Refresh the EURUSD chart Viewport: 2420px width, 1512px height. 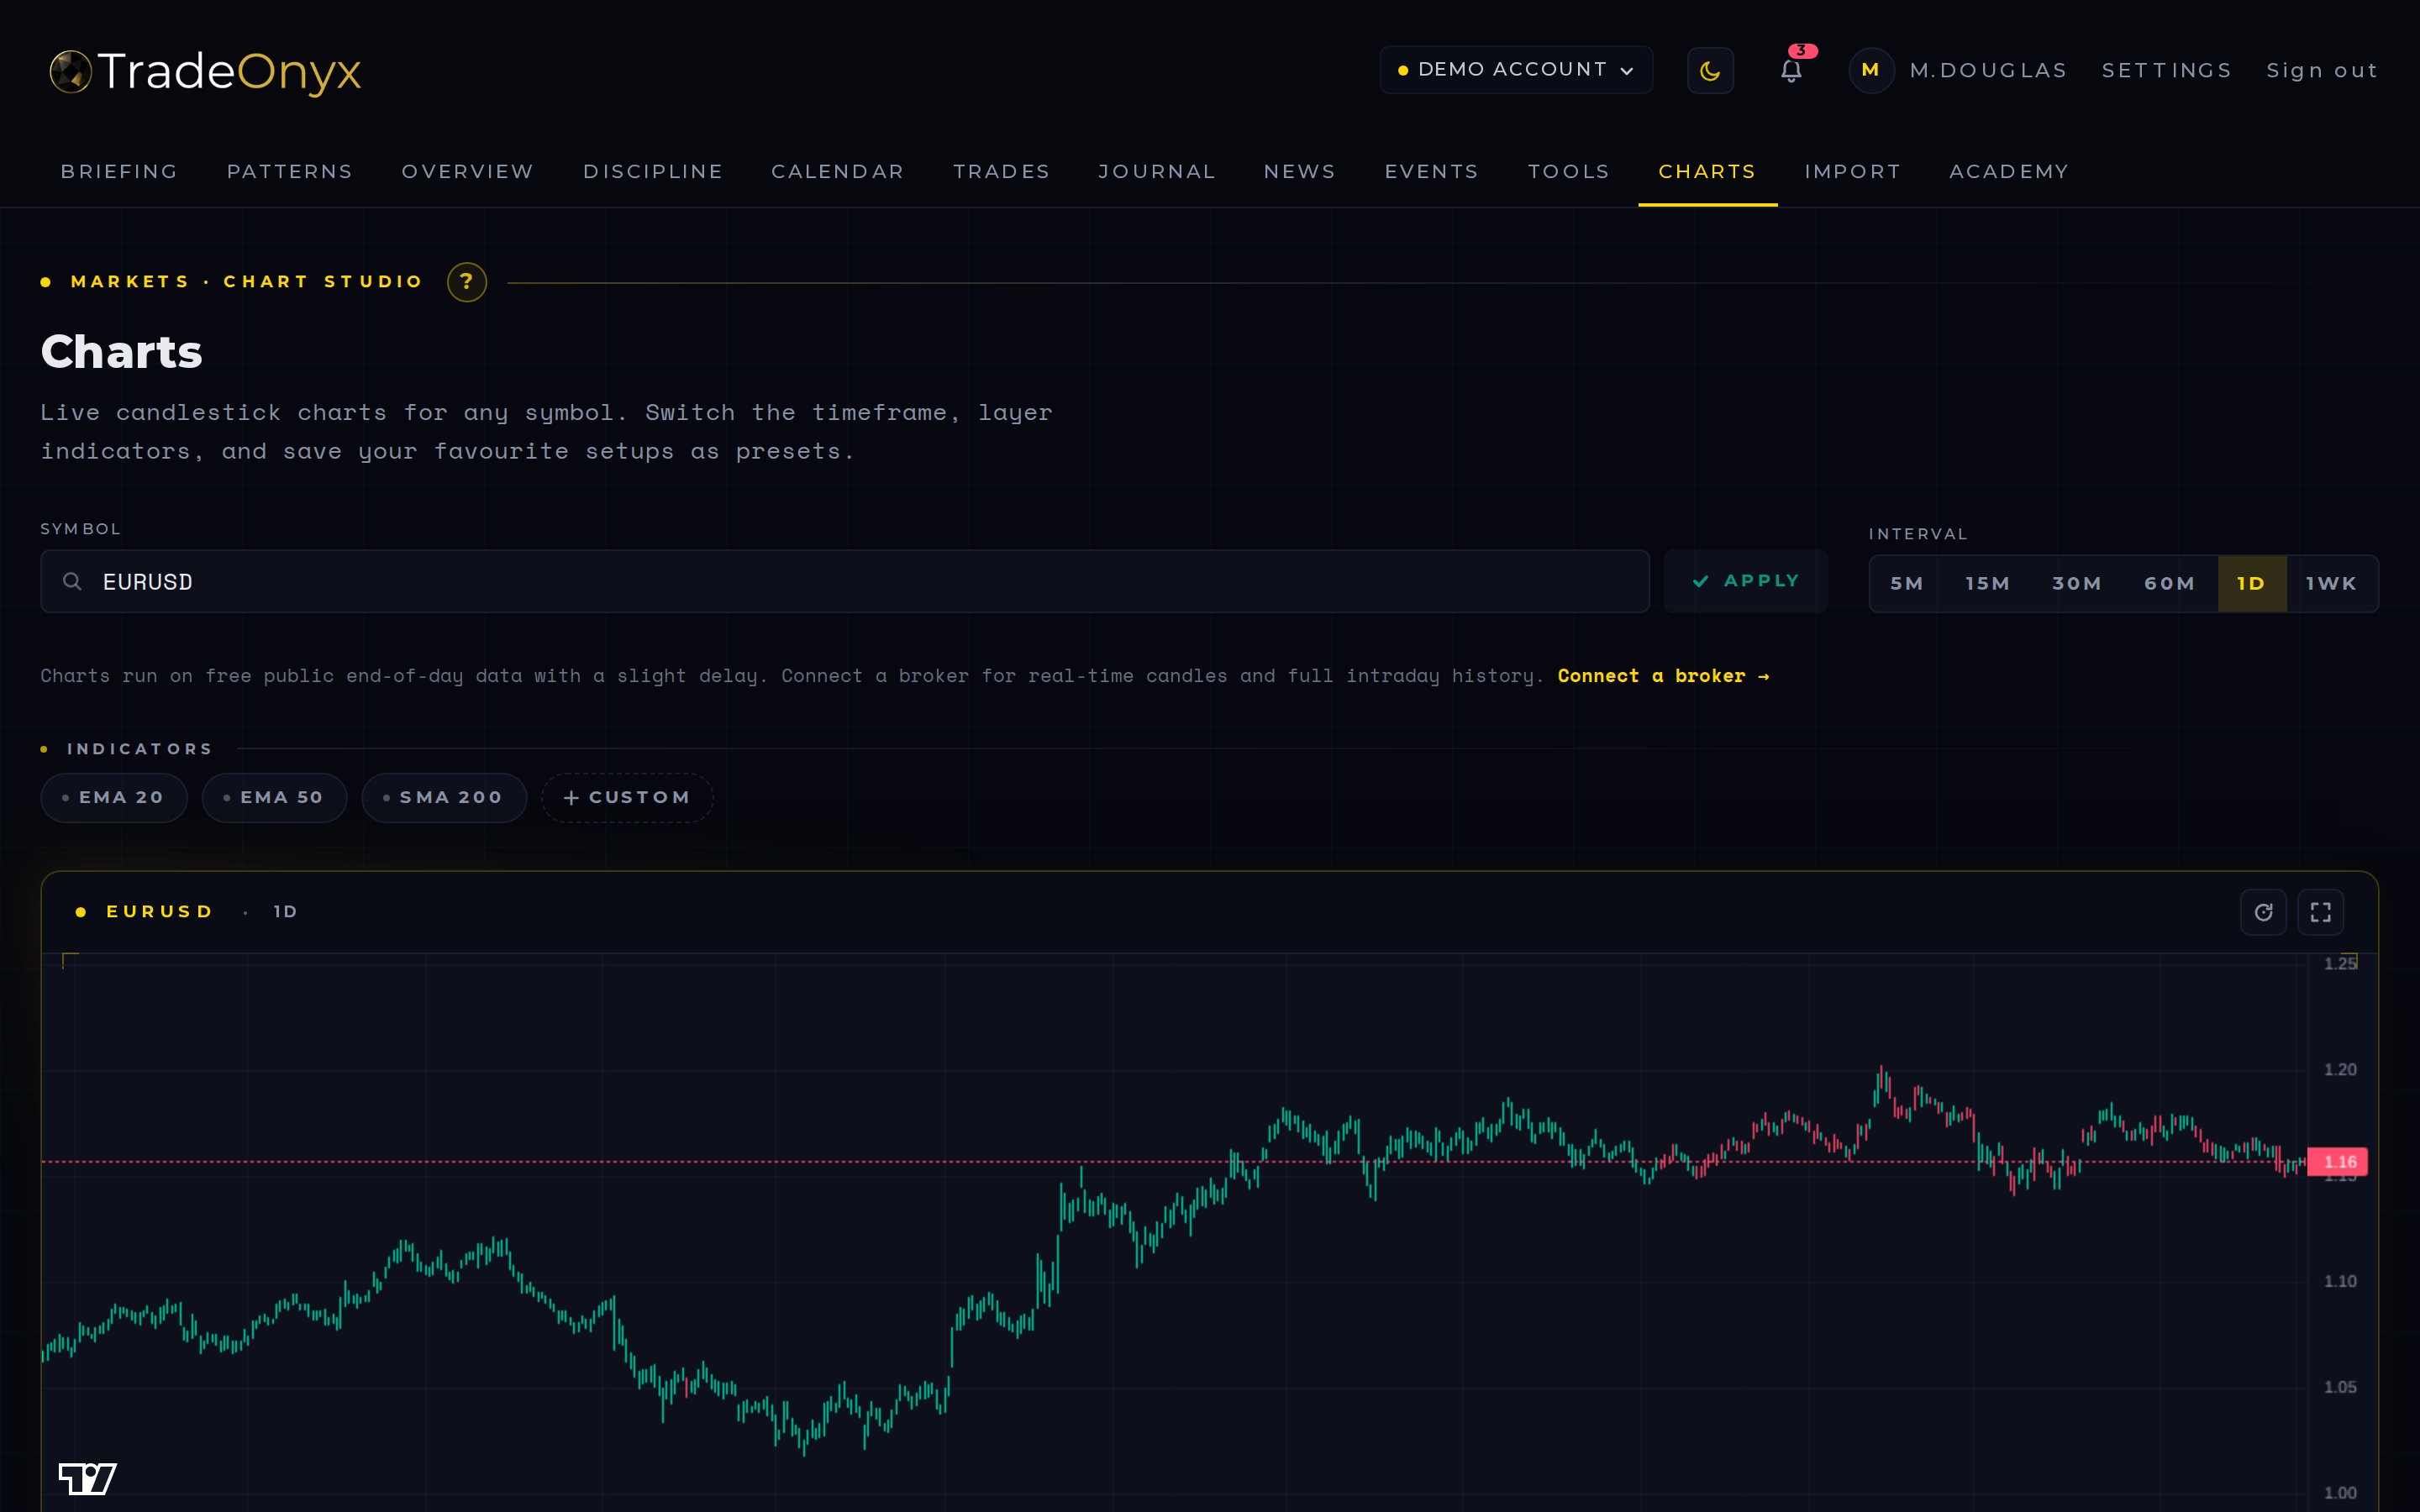[x=2263, y=912]
